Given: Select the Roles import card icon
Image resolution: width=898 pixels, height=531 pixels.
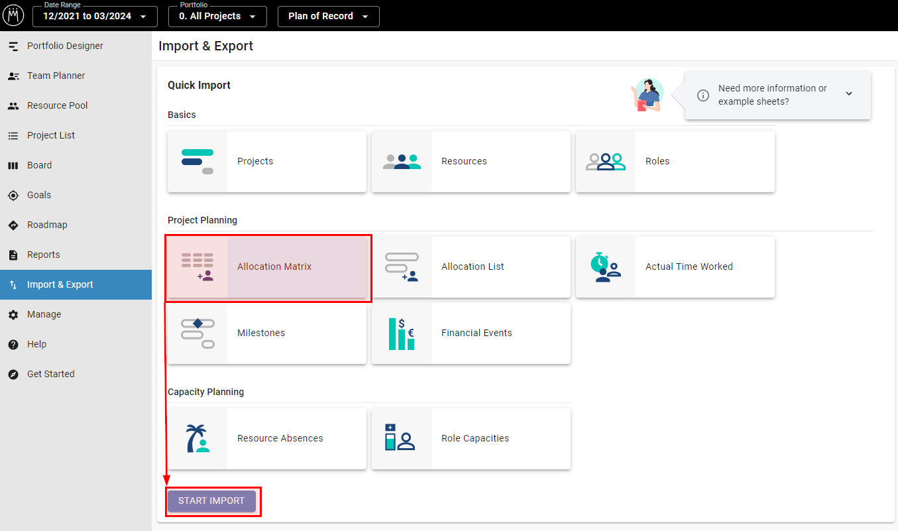Looking at the screenshot, I should pyautogui.click(x=606, y=162).
